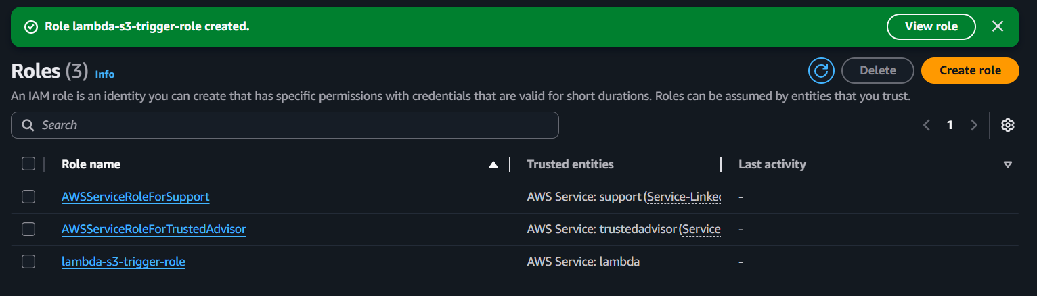This screenshot has width=1037, height=296.
Task: Open table preferences gear icon
Action: click(x=1008, y=125)
